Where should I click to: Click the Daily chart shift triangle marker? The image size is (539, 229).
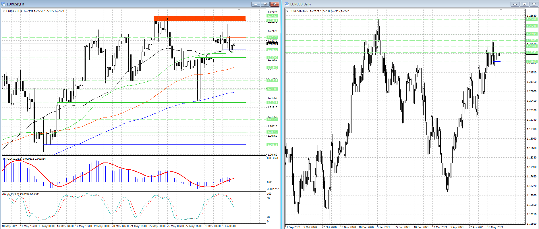pyautogui.click(x=501, y=10)
